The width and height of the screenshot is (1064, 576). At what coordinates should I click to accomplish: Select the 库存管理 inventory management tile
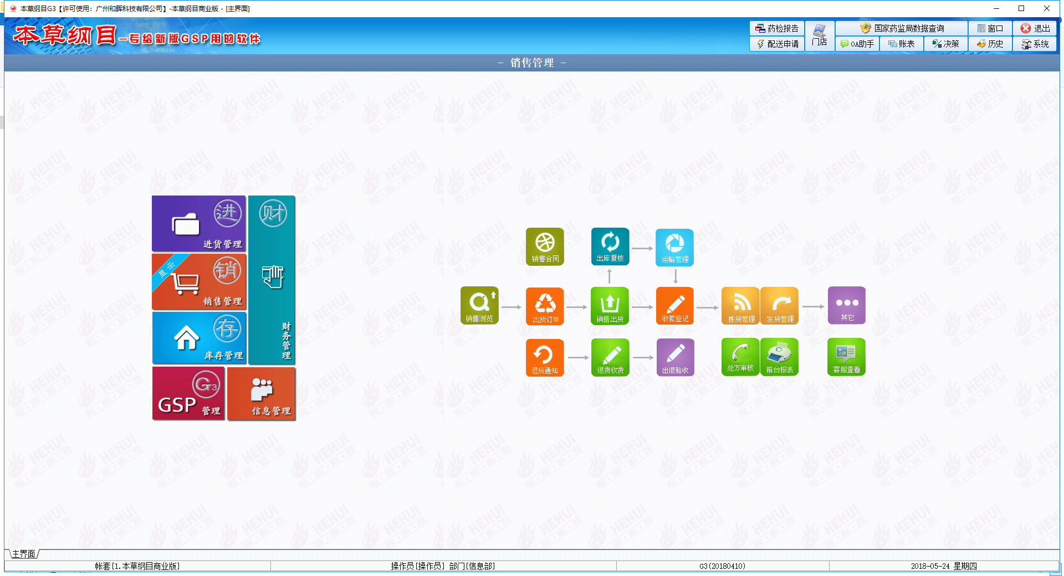(x=199, y=337)
